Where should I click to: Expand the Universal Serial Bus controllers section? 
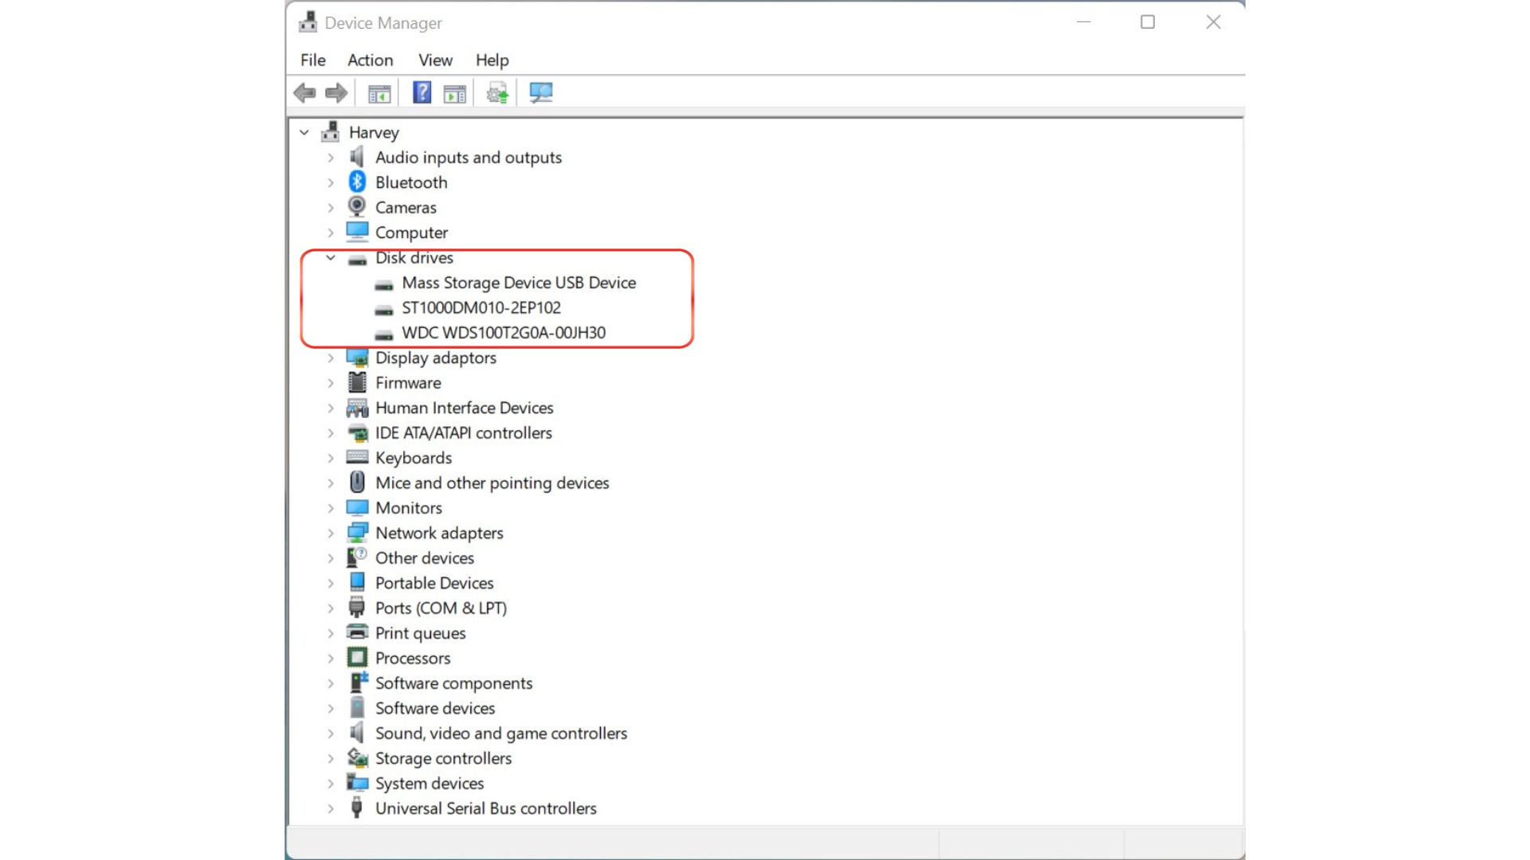coord(330,807)
